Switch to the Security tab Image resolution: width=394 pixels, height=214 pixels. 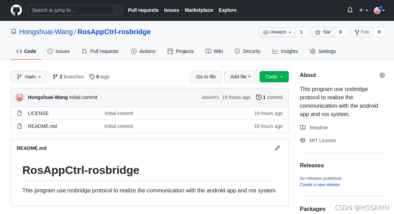pyautogui.click(x=247, y=51)
